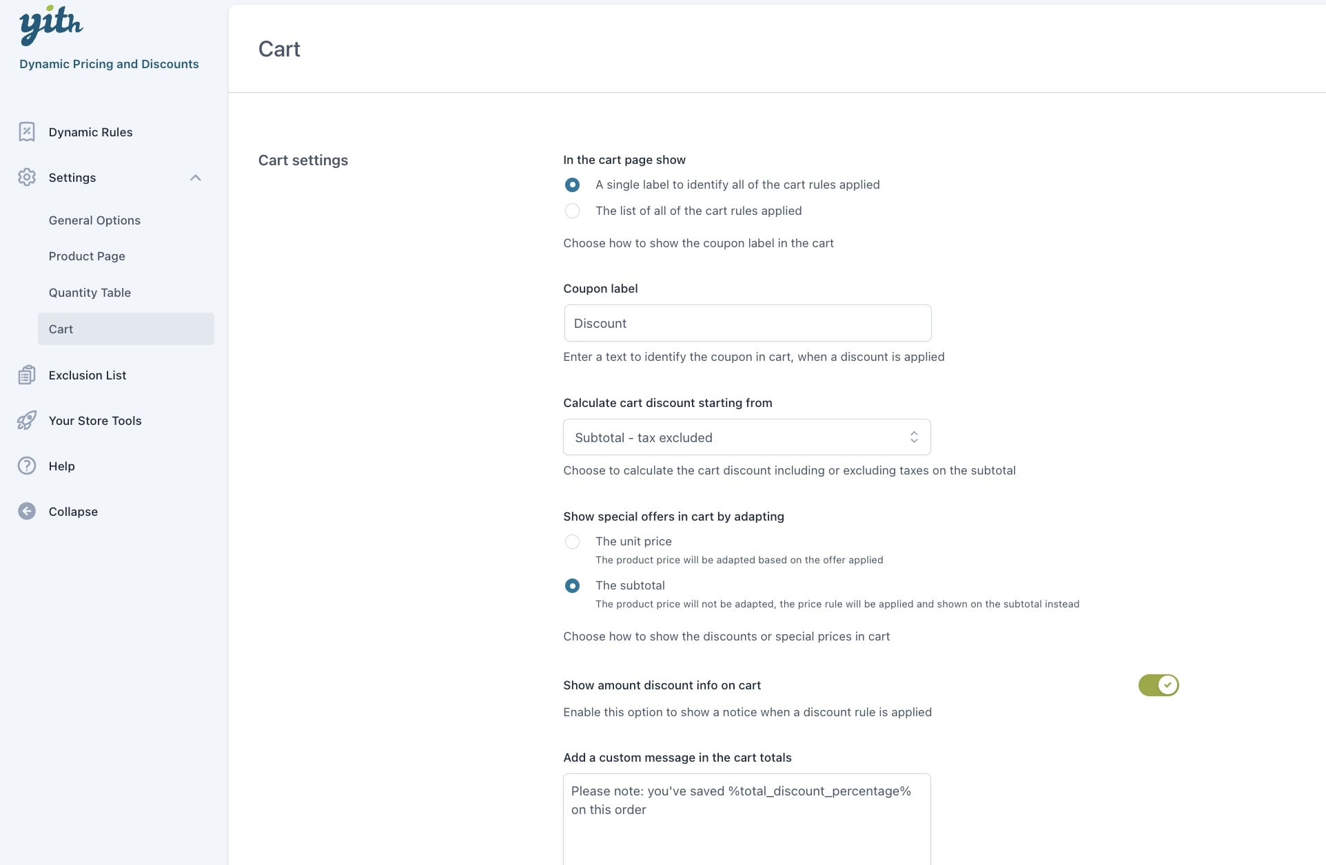Go to Product Page settings
The width and height of the screenshot is (1326, 865).
[87, 256]
